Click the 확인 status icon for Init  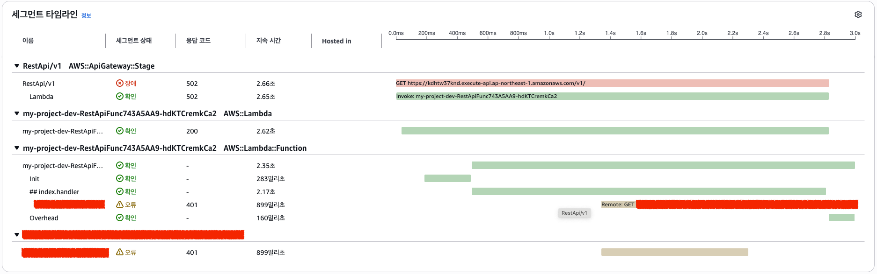pos(120,178)
